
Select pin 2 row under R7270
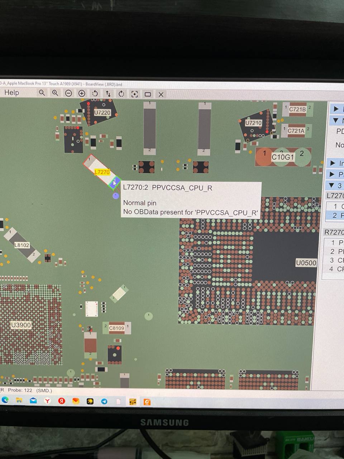(333, 251)
